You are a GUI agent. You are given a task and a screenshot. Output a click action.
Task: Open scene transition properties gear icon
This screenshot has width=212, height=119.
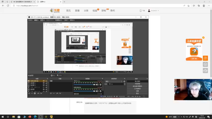pyautogui.click(x=124, y=81)
